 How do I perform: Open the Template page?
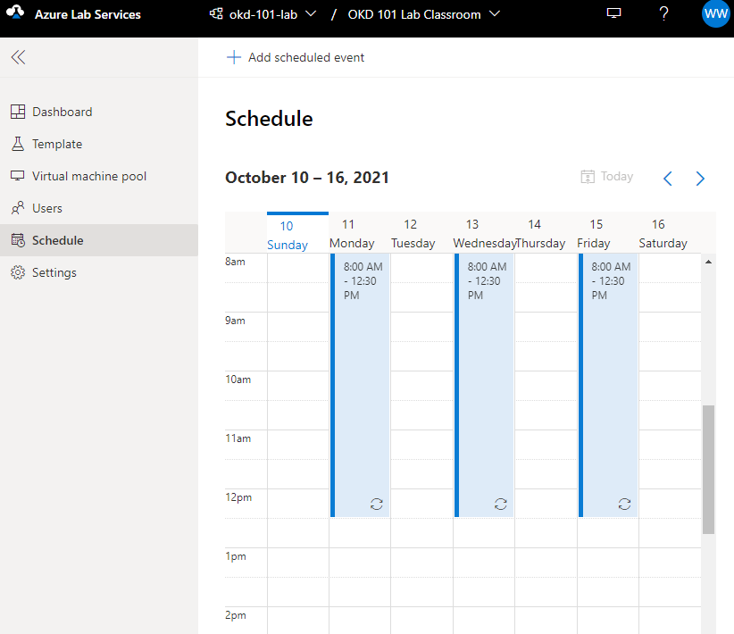tap(99, 144)
